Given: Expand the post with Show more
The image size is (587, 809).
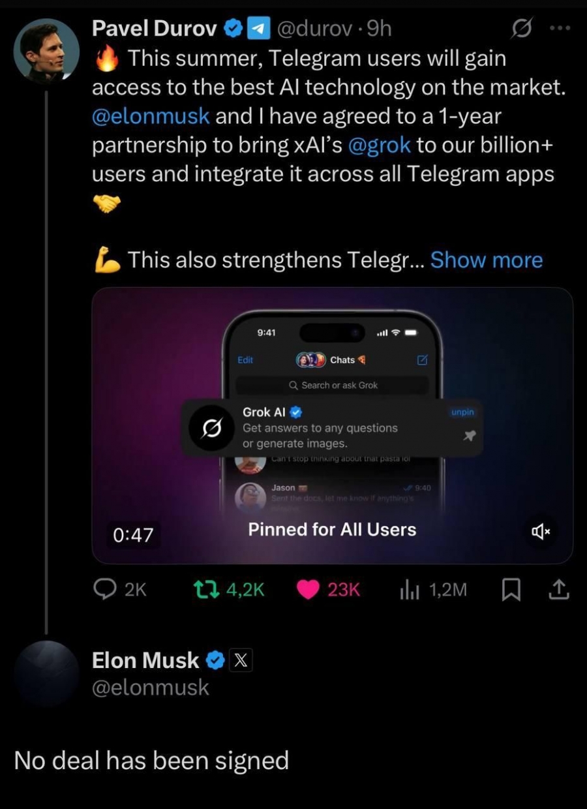Looking at the screenshot, I should tap(487, 260).
